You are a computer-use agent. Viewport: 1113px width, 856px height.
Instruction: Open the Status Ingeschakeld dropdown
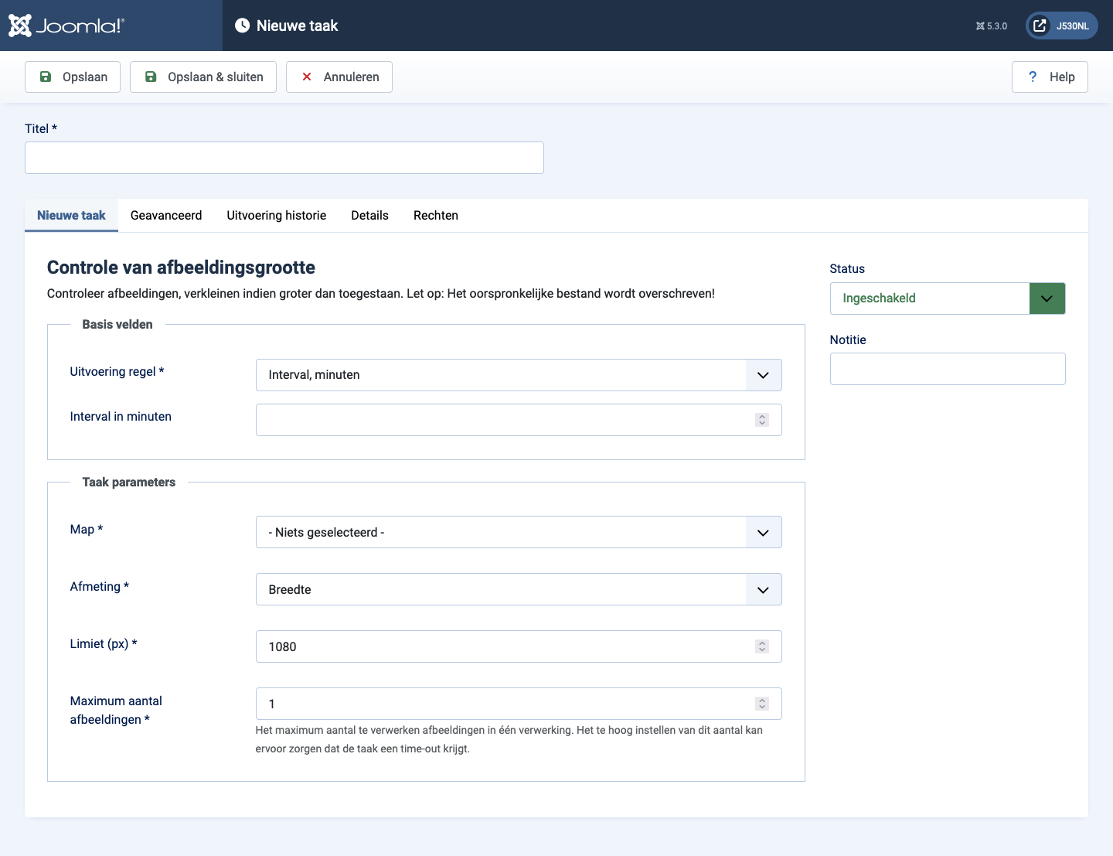[948, 298]
